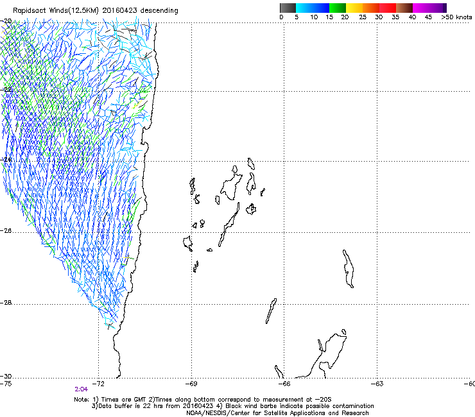
Task: Select the orange 25-30 knots color segment
Action: coord(371,8)
